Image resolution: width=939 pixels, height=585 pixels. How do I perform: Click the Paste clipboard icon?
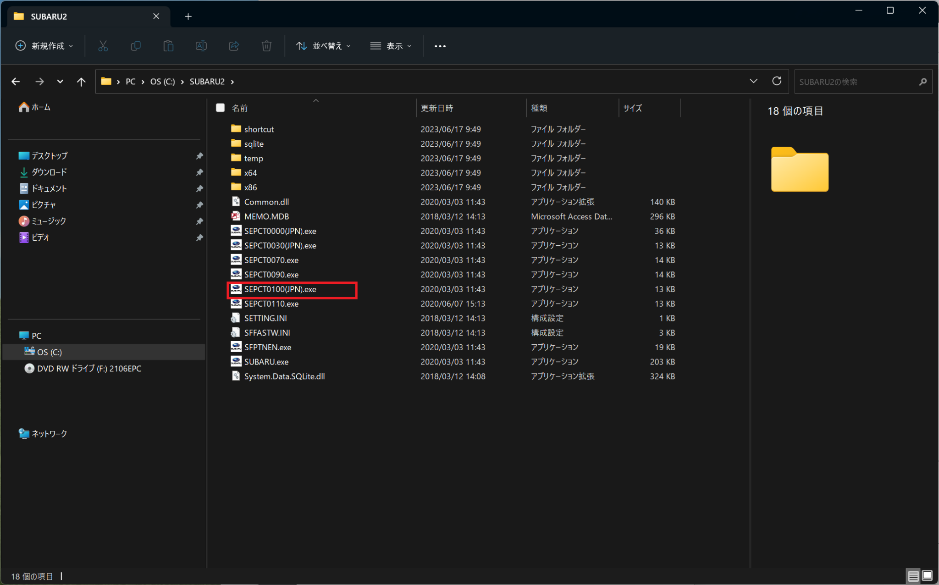[x=168, y=46]
